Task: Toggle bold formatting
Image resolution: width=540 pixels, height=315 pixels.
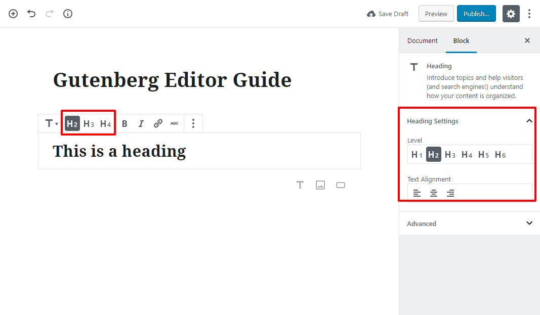Action: (x=124, y=123)
